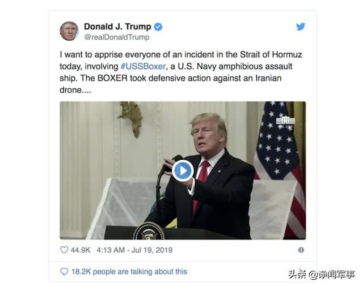Open the #USSBoxer hashtag link

click(143, 66)
